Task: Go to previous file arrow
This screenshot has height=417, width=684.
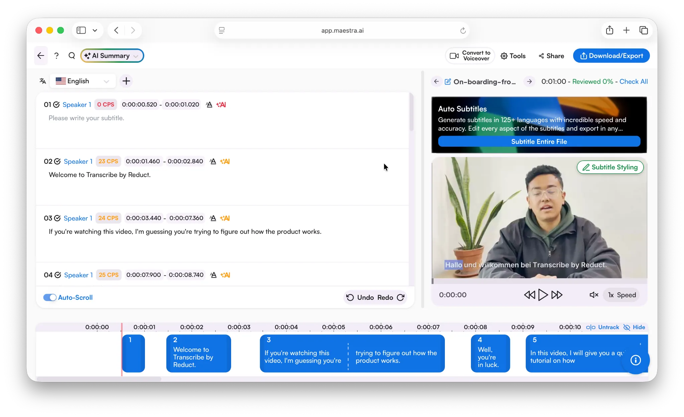Action: [437, 82]
